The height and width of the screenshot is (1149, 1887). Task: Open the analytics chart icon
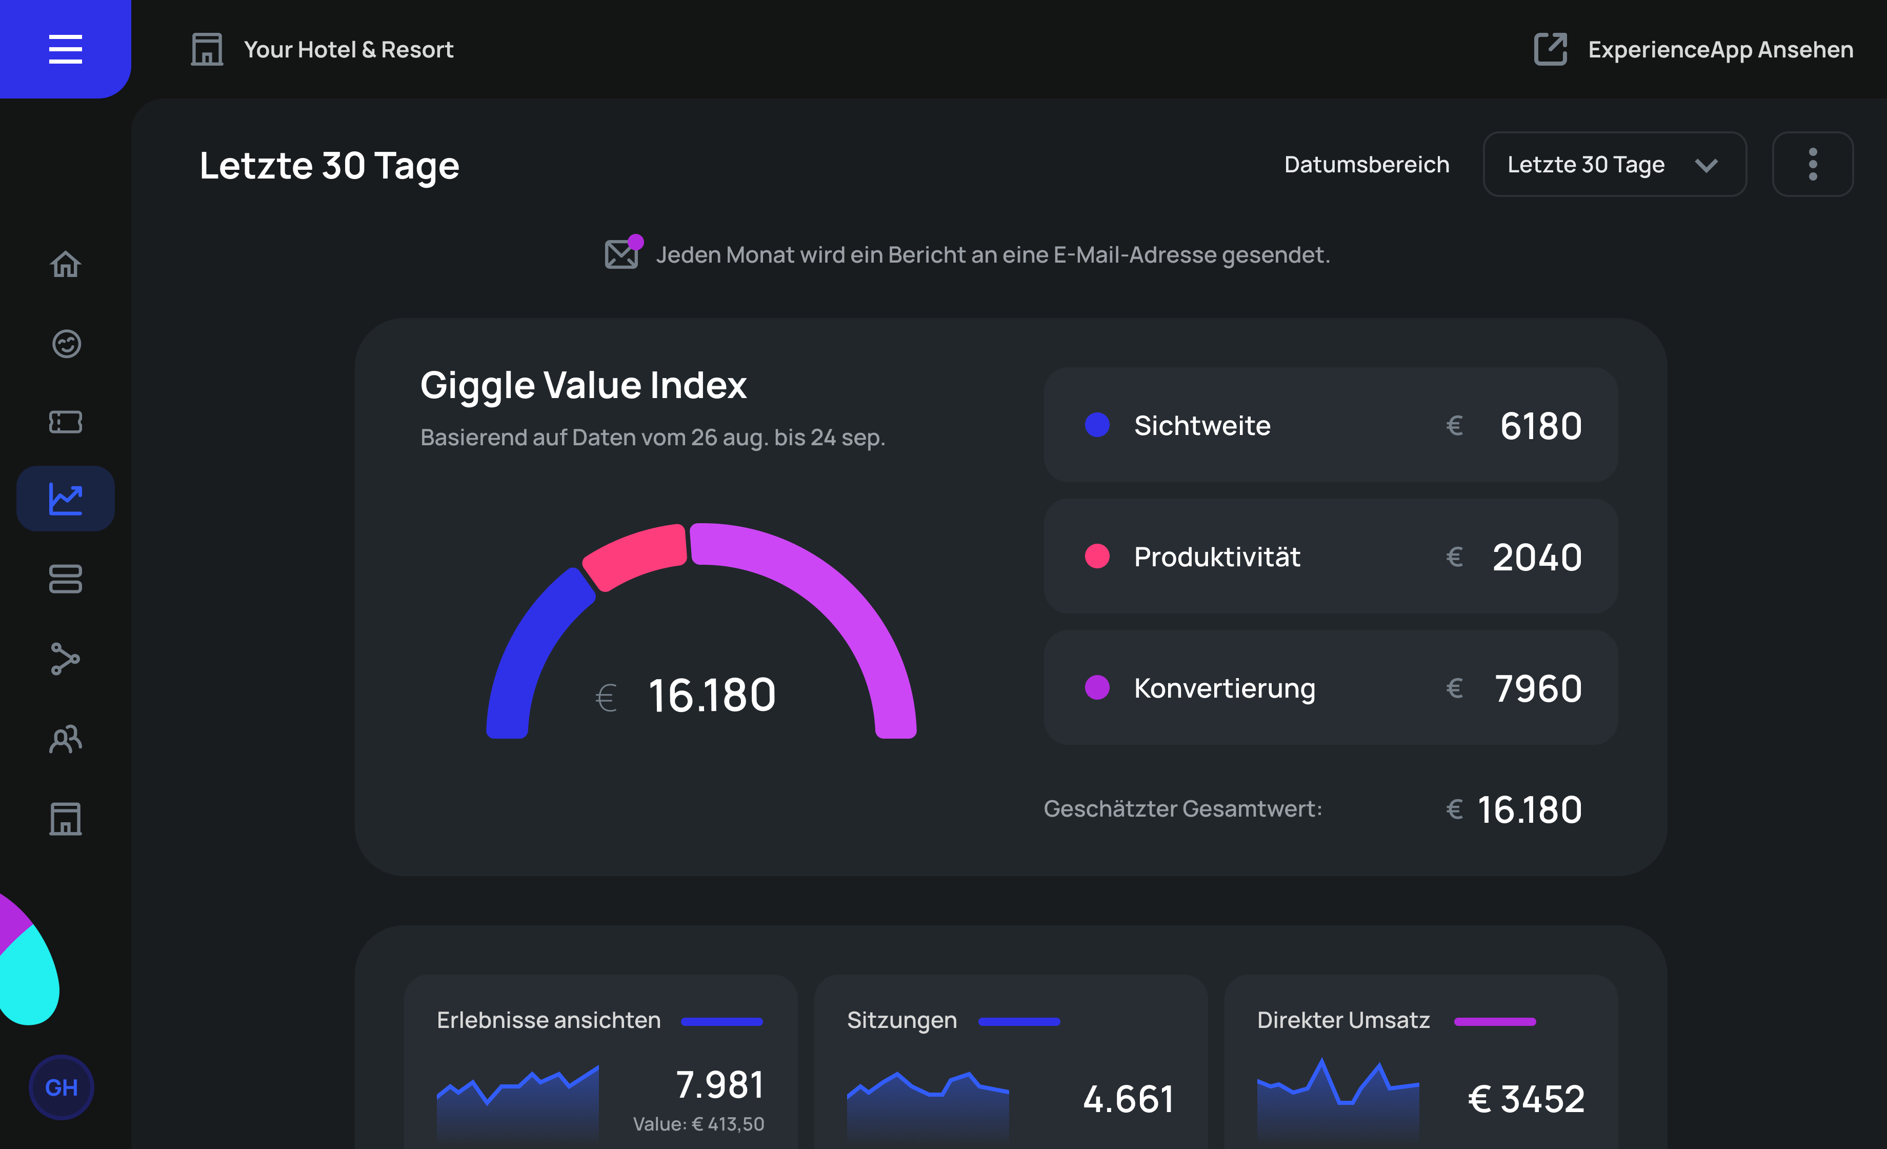point(65,499)
